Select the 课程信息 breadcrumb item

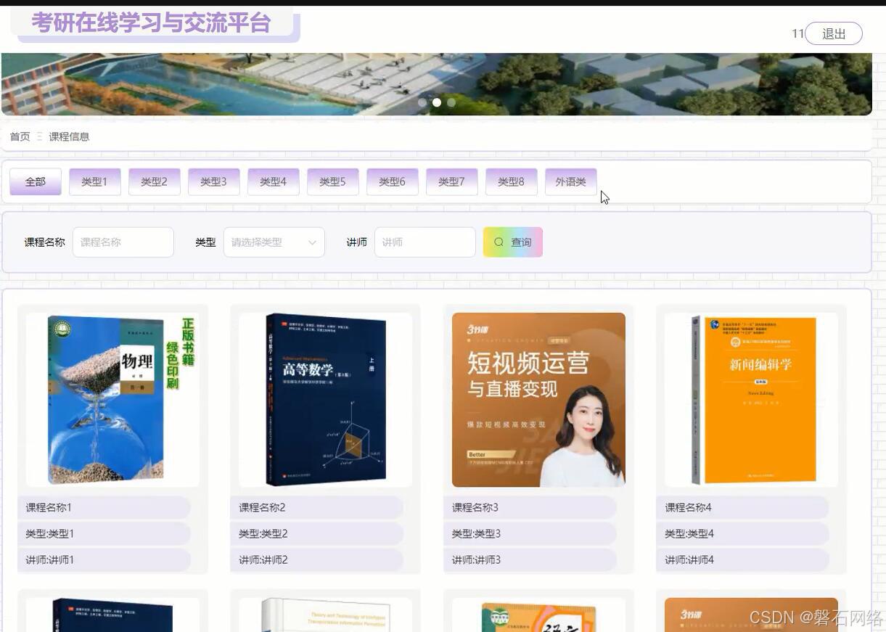pos(70,136)
